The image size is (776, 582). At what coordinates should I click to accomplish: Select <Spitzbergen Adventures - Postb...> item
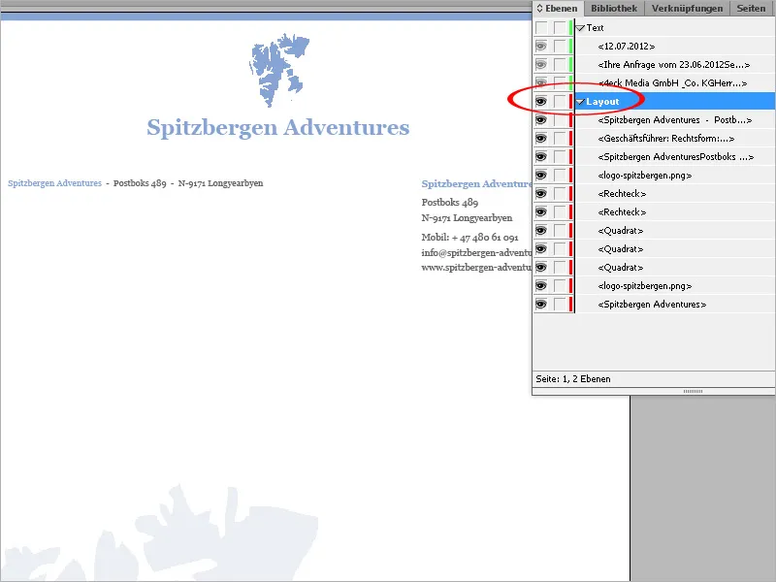click(x=675, y=119)
